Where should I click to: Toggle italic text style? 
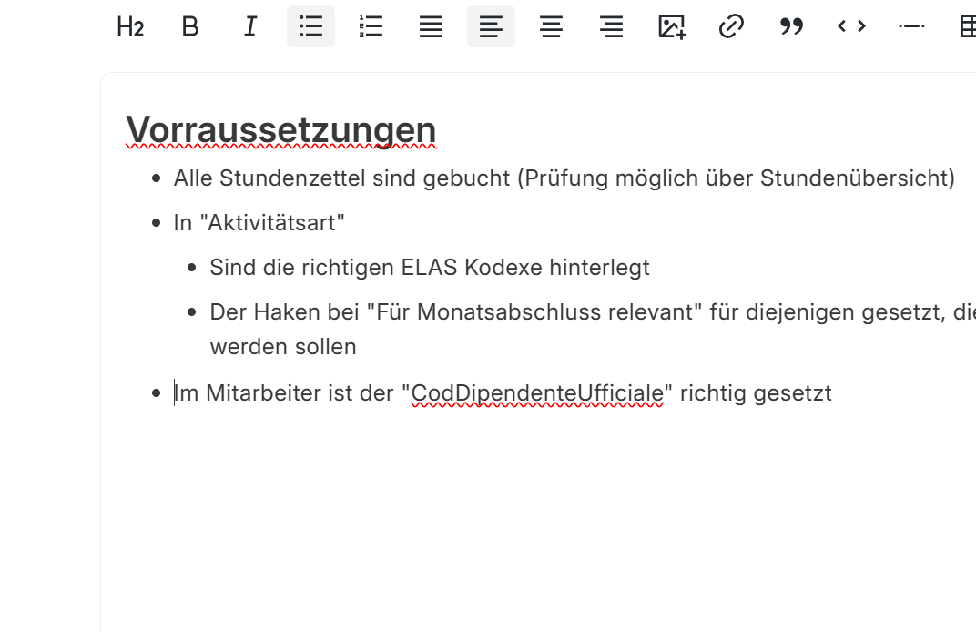tap(250, 27)
